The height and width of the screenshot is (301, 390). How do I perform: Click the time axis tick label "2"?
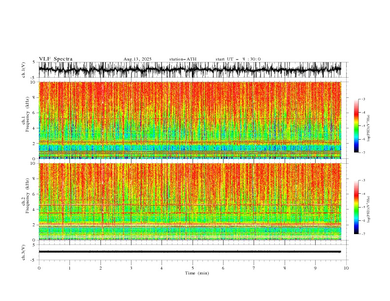[100, 268]
